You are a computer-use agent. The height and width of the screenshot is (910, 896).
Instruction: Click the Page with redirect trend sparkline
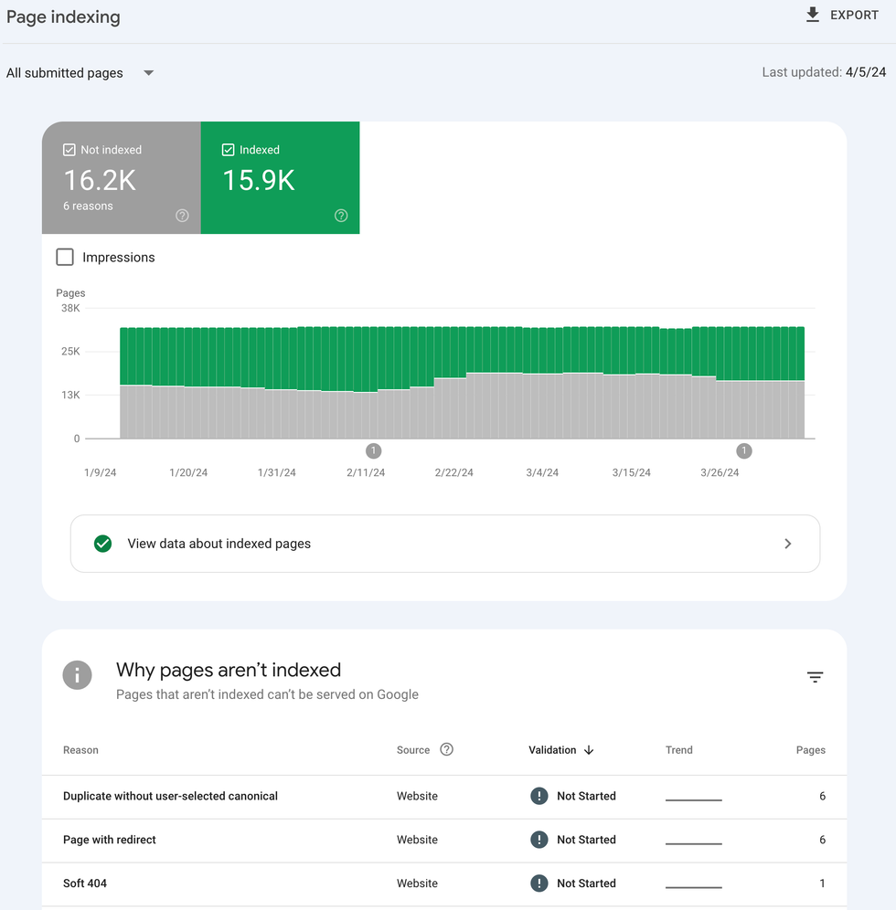coord(693,843)
